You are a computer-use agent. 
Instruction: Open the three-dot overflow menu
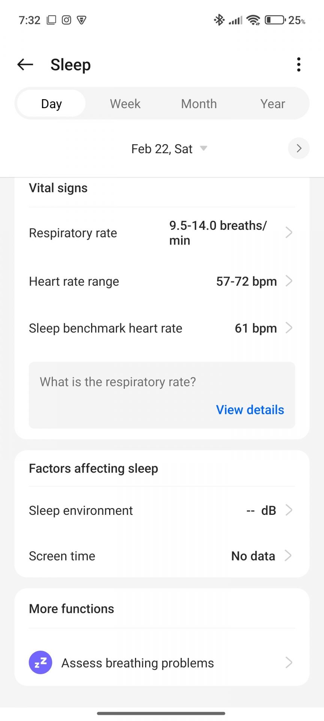(x=298, y=65)
